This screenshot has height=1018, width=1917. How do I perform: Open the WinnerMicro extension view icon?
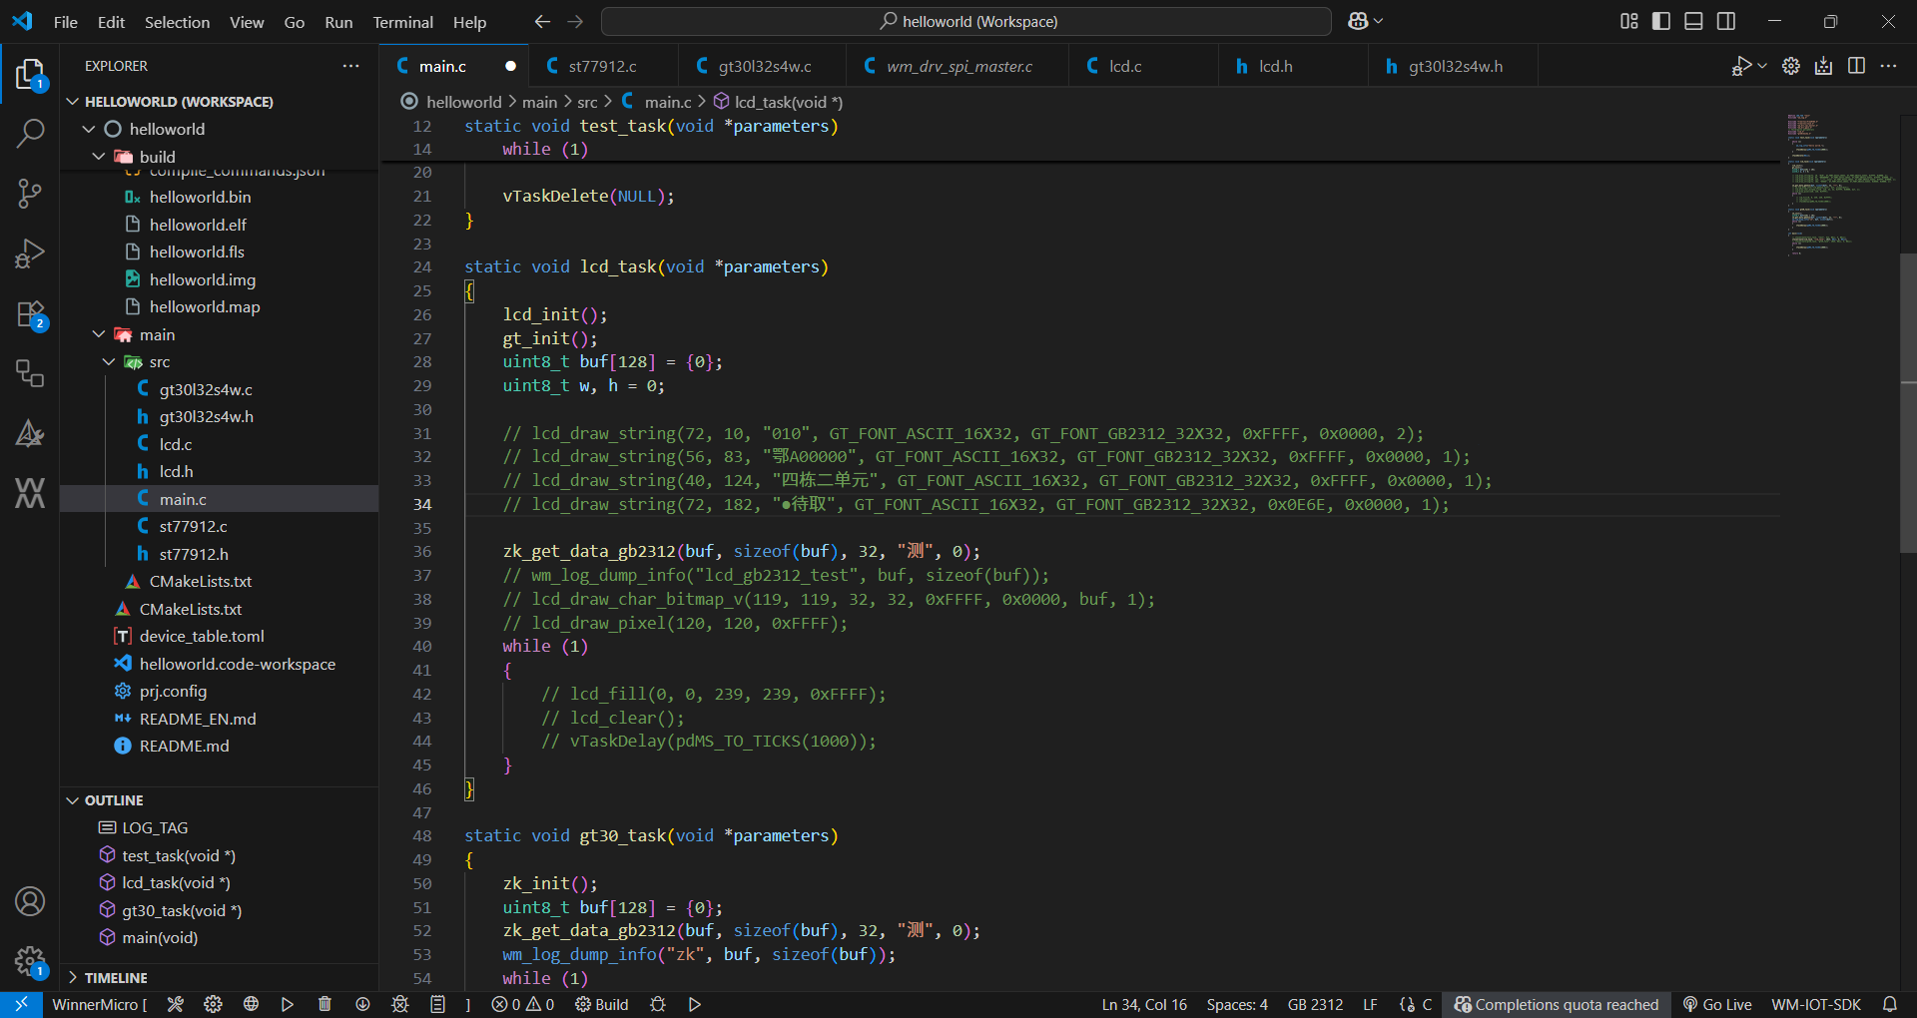[x=30, y=492]
